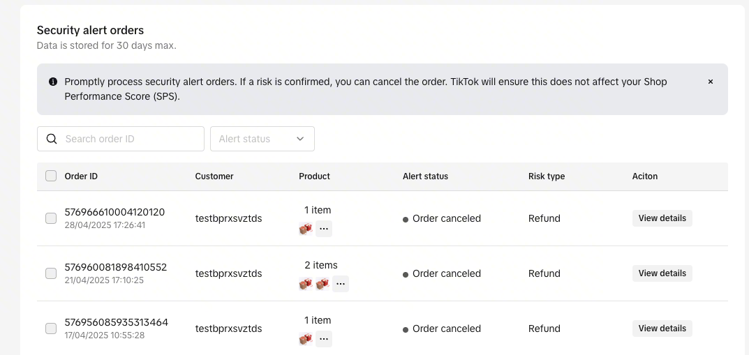Show more products for order 576960081898410552
749x355 pixels.
[341, 284]
